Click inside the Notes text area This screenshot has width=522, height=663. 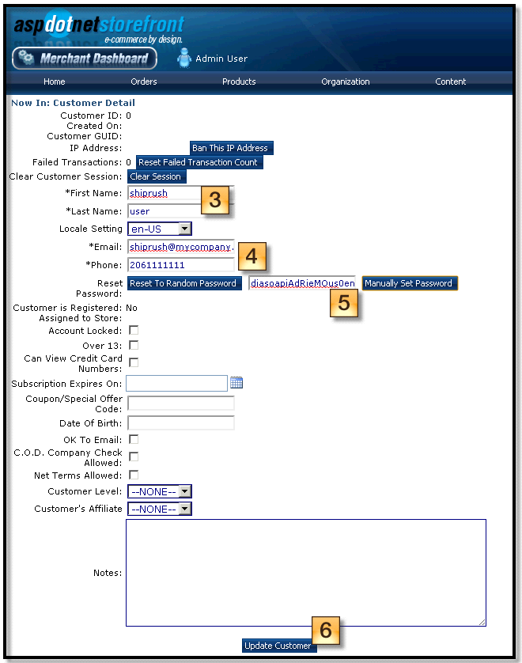click(305, 573)
